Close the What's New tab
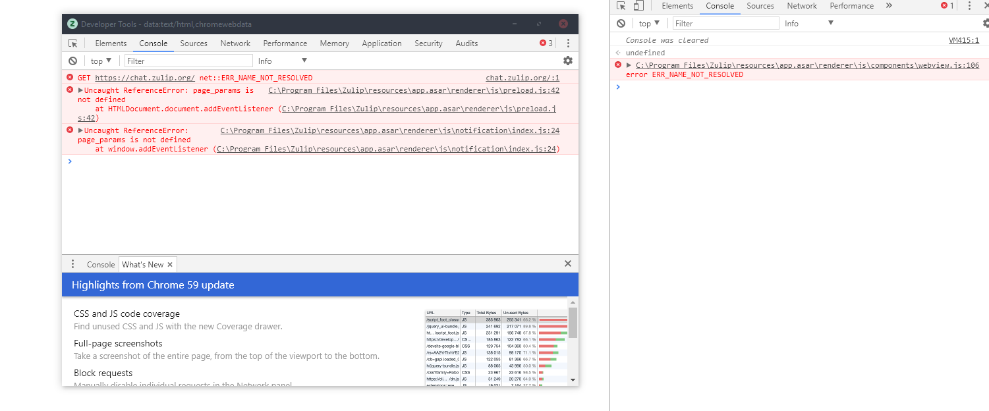The height and width of the screenshot is (411, 989). coord(170,265)
